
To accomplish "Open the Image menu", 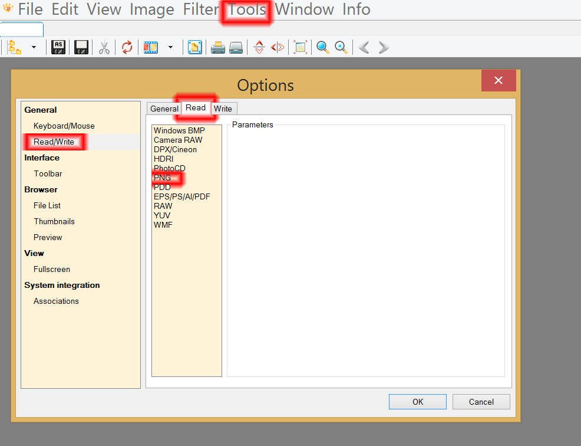I will [152, 9].
